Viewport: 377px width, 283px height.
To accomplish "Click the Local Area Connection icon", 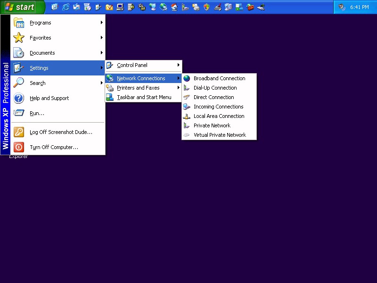I will click(x=187, y=116).
